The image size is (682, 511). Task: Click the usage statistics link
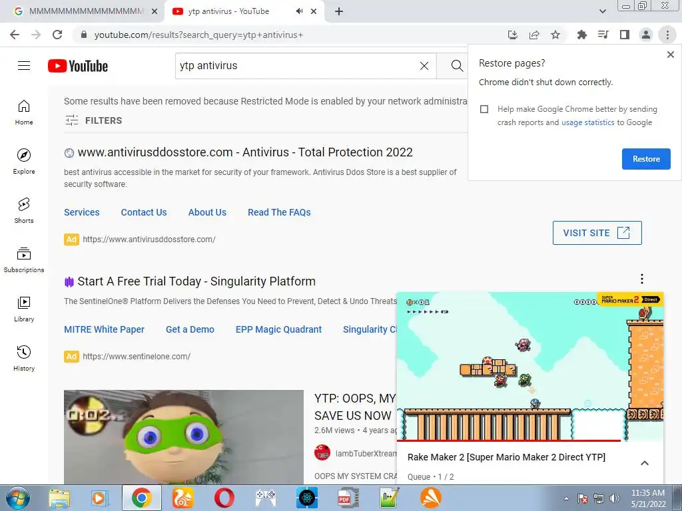(587, 122)
